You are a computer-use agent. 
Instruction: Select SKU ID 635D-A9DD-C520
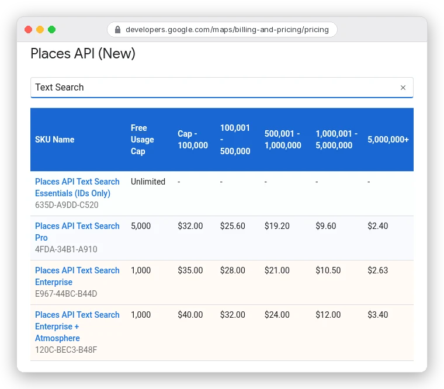click(67, 205)
